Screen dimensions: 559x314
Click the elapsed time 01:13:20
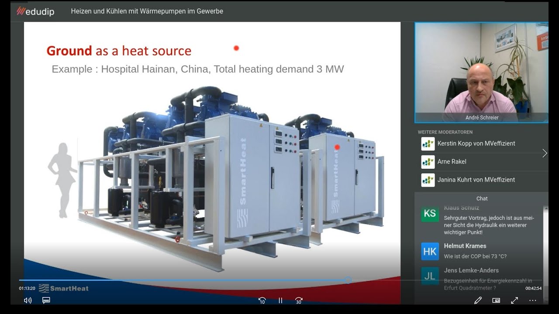pyautogui.click(x=27, y=288)
